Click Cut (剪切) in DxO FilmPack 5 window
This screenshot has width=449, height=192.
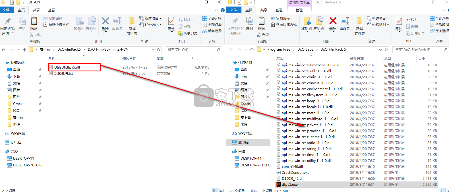pyautogui.click(x=263, y=34)
